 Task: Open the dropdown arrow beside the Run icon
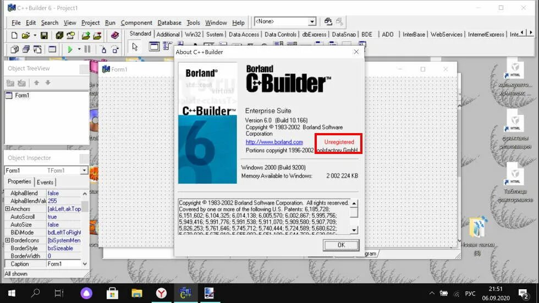tap(79, 49)
